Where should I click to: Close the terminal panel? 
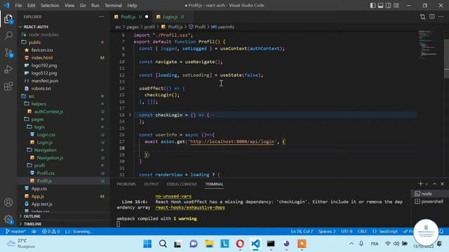(442, 184)
